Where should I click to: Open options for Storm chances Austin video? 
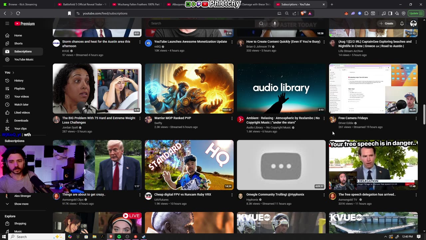click(140, 42)
